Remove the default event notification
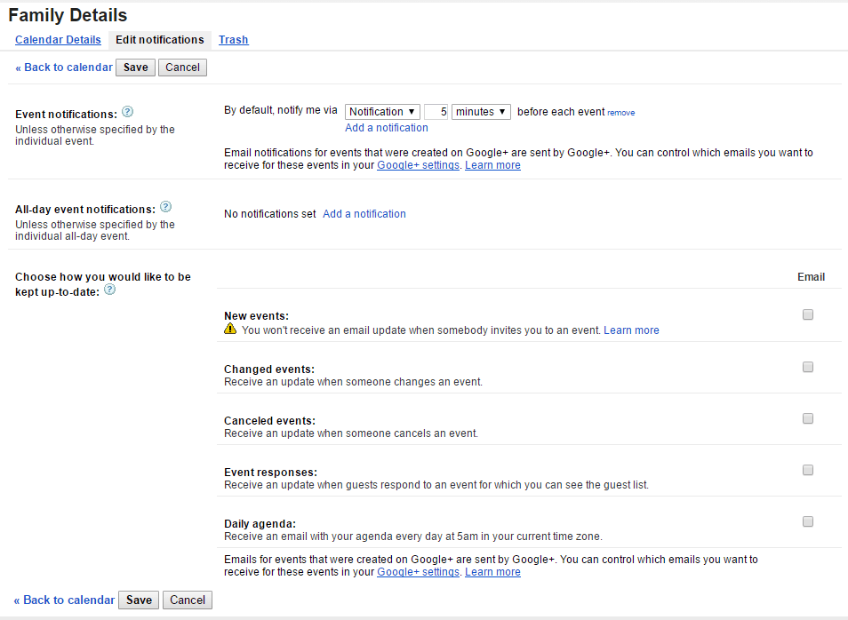 pos(620,113)
